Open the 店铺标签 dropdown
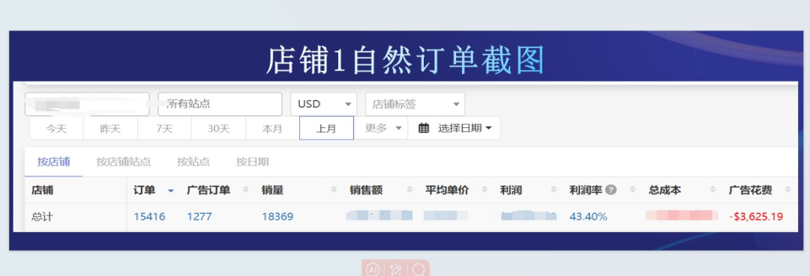The image size is (810, 276). click(415, 104)
